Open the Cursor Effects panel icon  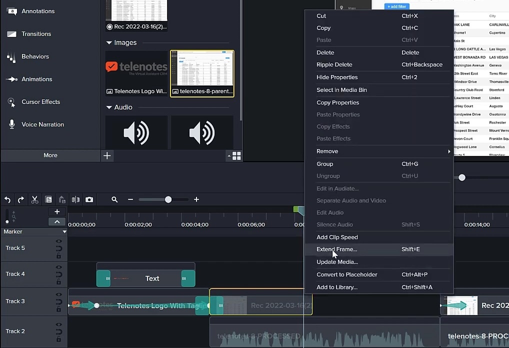11,102
